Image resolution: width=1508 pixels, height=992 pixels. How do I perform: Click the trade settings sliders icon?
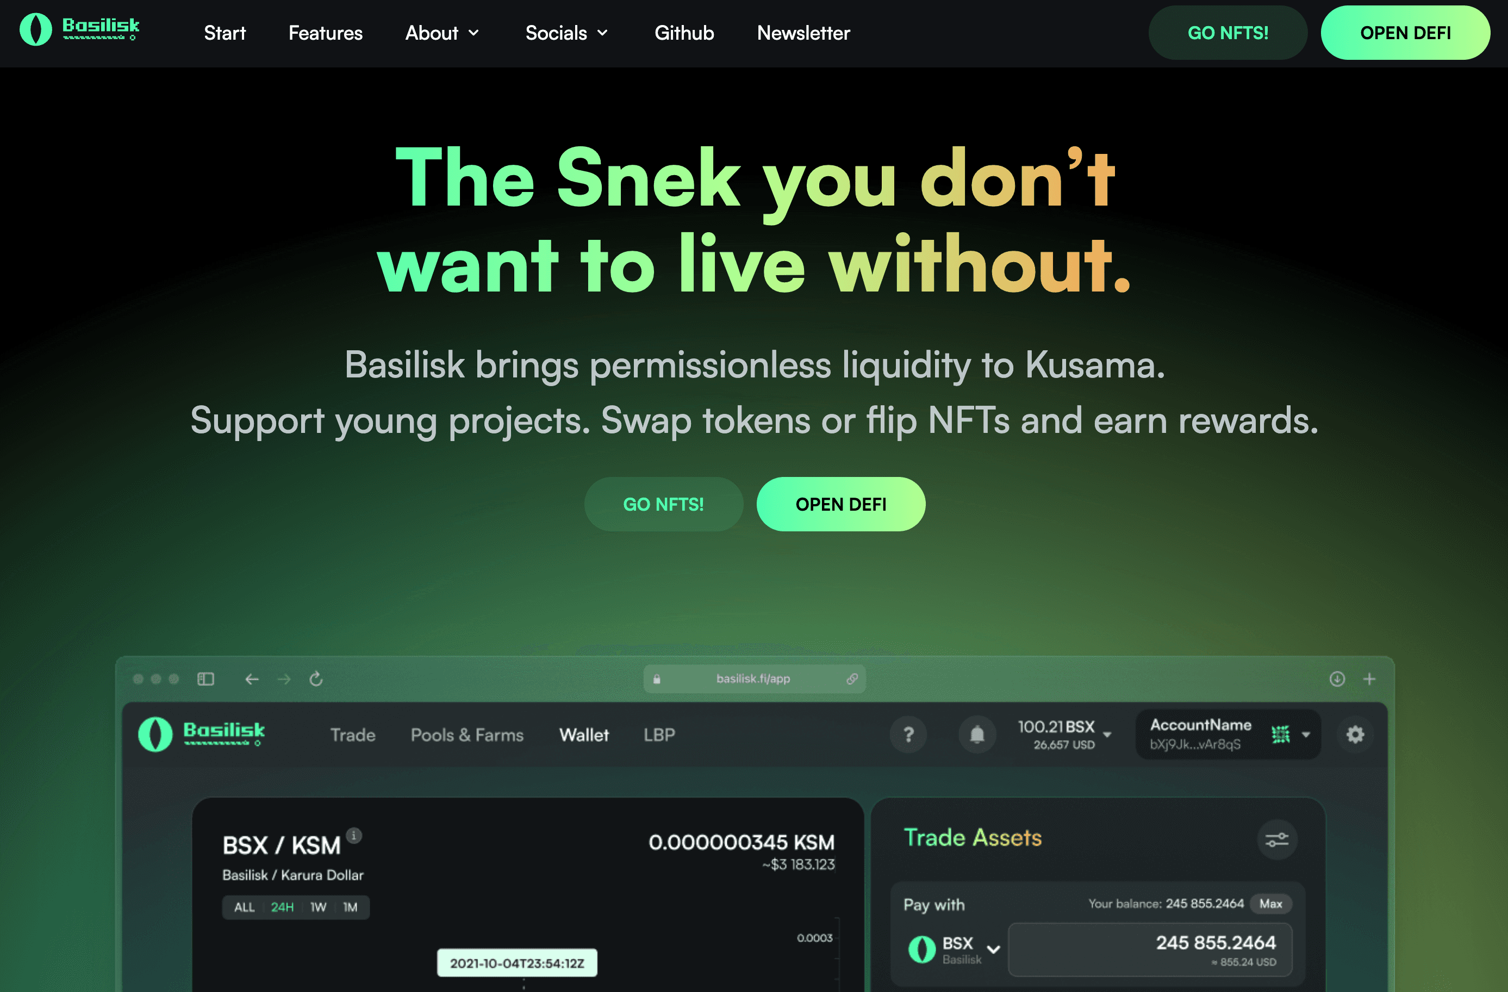[x=1277, y=840]
